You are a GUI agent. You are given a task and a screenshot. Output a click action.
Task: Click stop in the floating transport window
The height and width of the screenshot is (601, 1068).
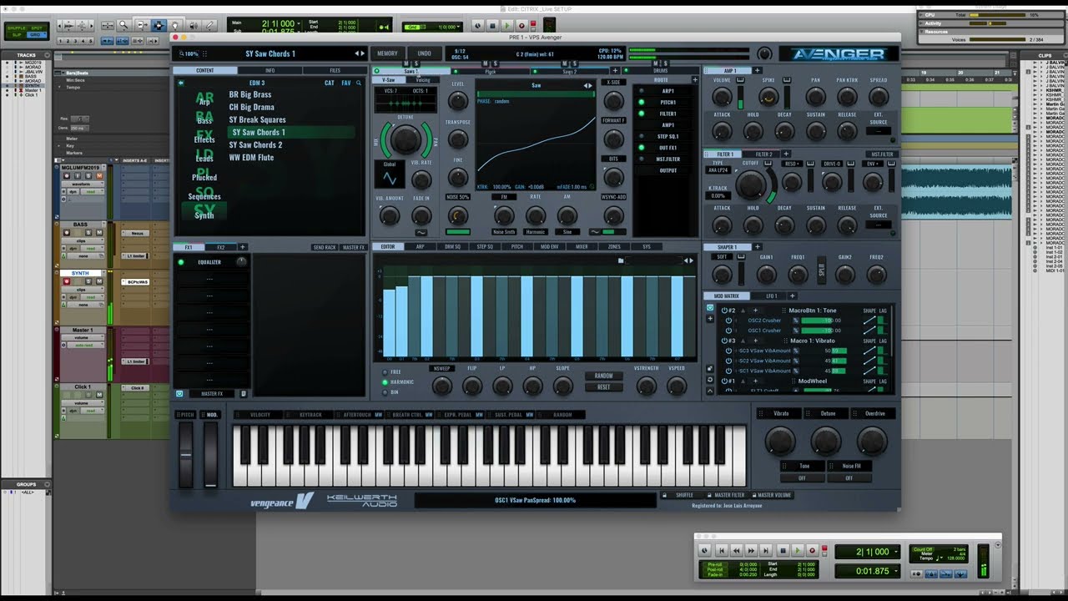[782, 551]
